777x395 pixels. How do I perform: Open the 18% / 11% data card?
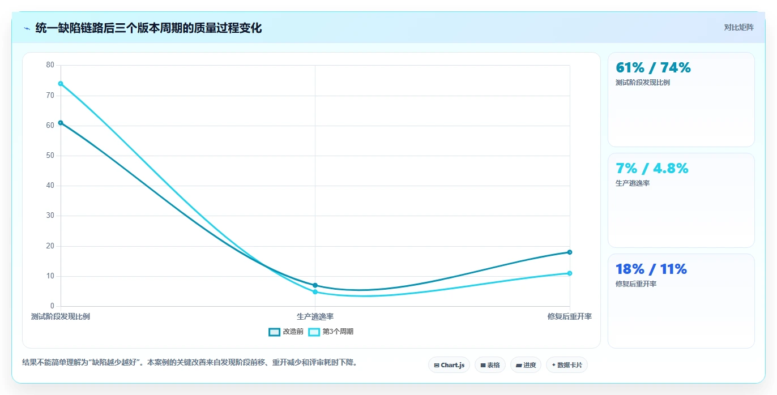[x=681, y=301]
